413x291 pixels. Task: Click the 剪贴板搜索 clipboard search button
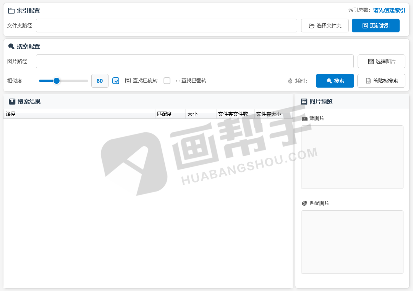point(381,81)
